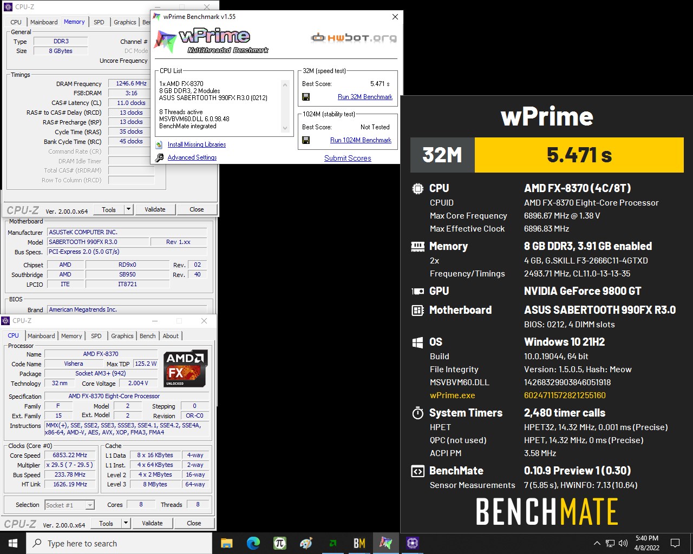The image size is (693, 554).
Task: Click Close button in lower CPU-Z
Action: point(194,523)
